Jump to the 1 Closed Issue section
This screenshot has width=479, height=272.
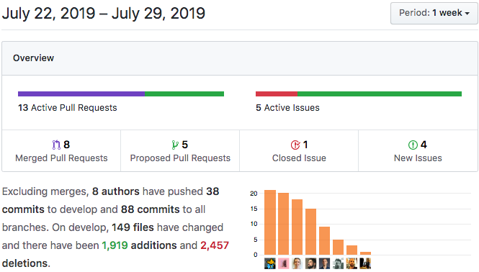(299, 151)
